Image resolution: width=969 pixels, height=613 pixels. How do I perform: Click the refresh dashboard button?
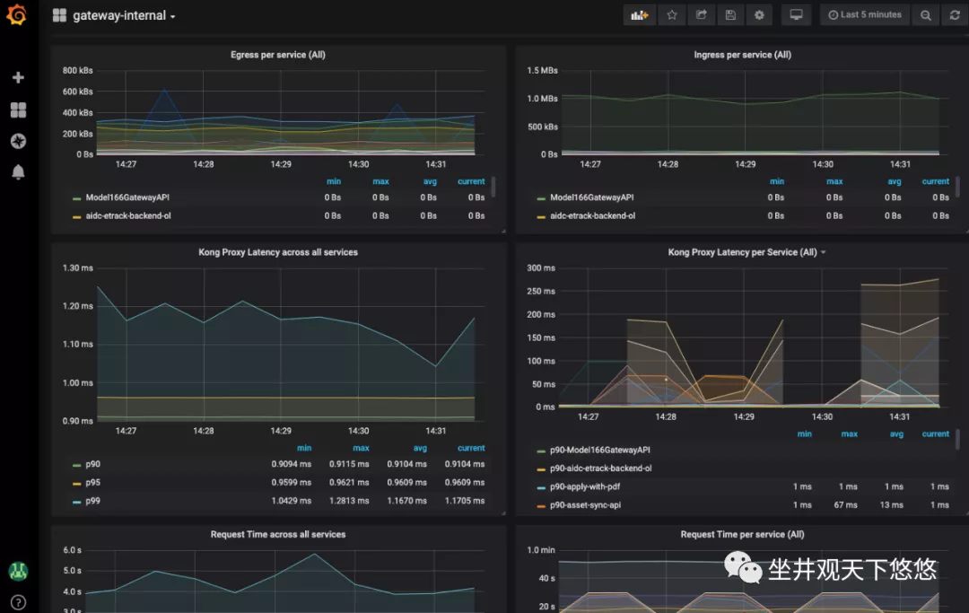pyautogui.click(x=955, y=15)
